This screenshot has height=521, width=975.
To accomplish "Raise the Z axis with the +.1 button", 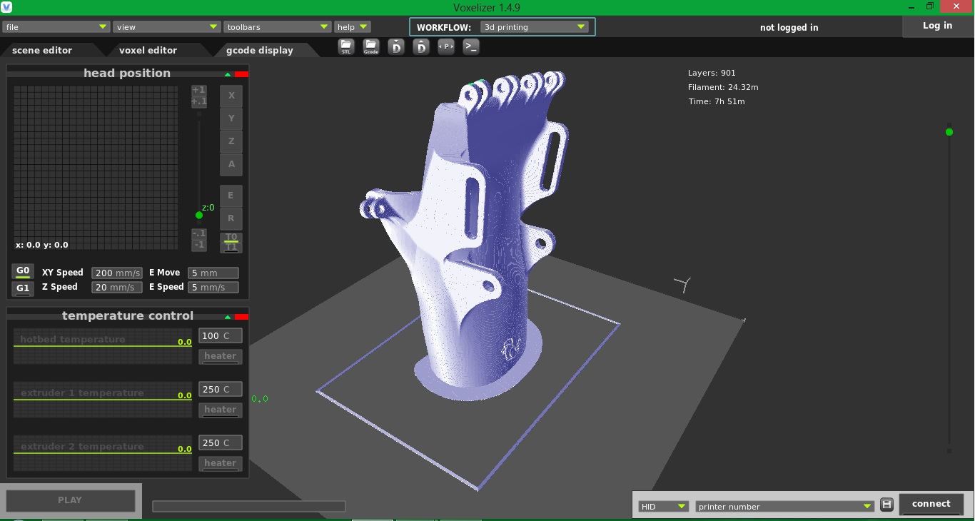I will [x=199, y=102].
